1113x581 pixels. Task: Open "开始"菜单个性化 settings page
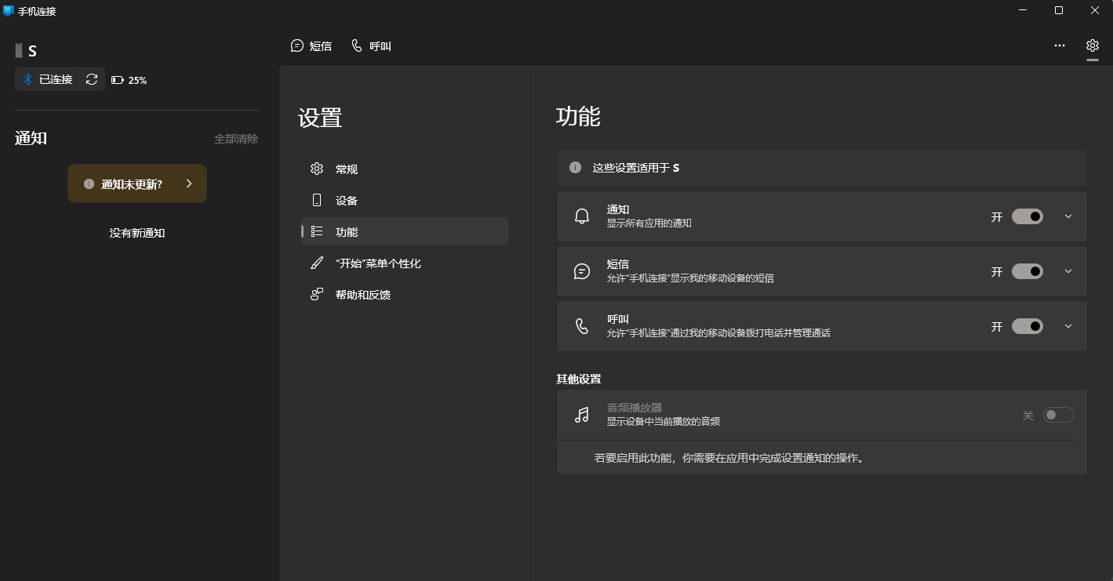coord(405,263)
